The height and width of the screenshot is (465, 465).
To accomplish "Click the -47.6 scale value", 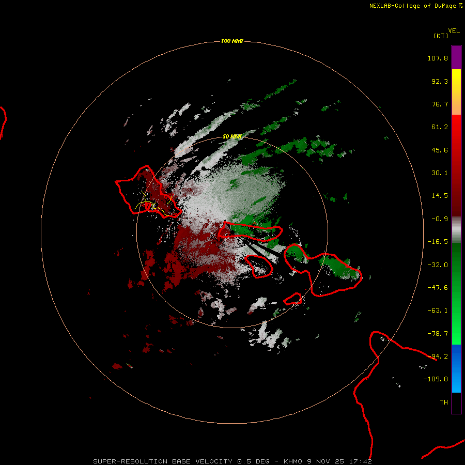I will pos(438,288).
